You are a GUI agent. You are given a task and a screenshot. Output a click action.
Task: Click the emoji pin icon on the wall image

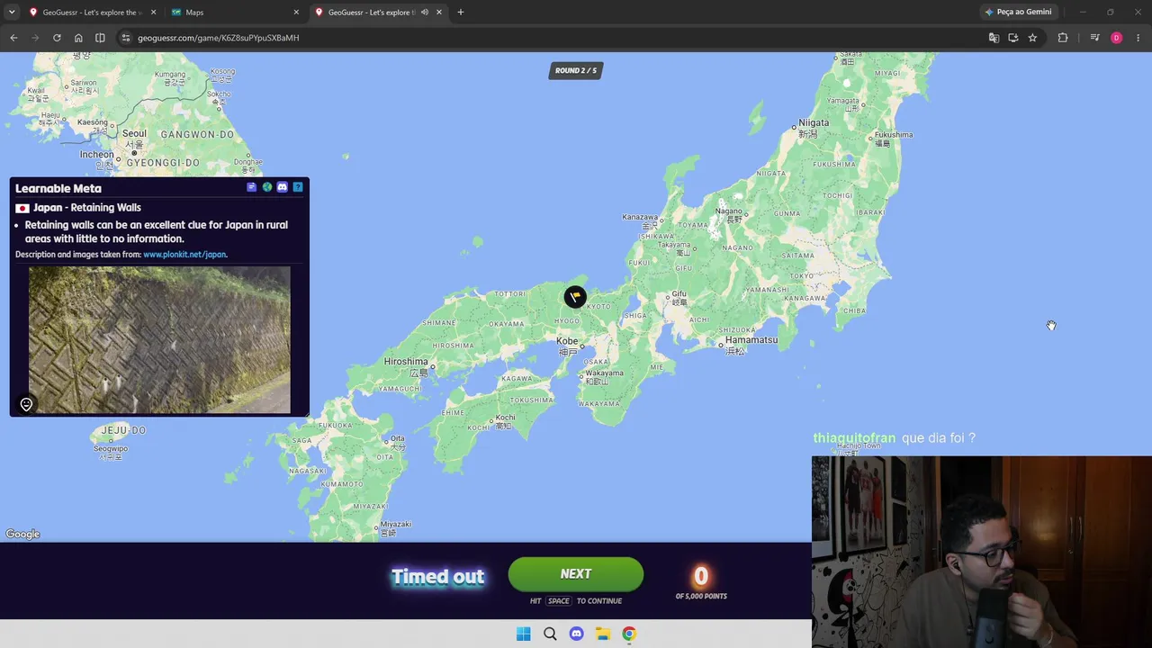[26, 405]
